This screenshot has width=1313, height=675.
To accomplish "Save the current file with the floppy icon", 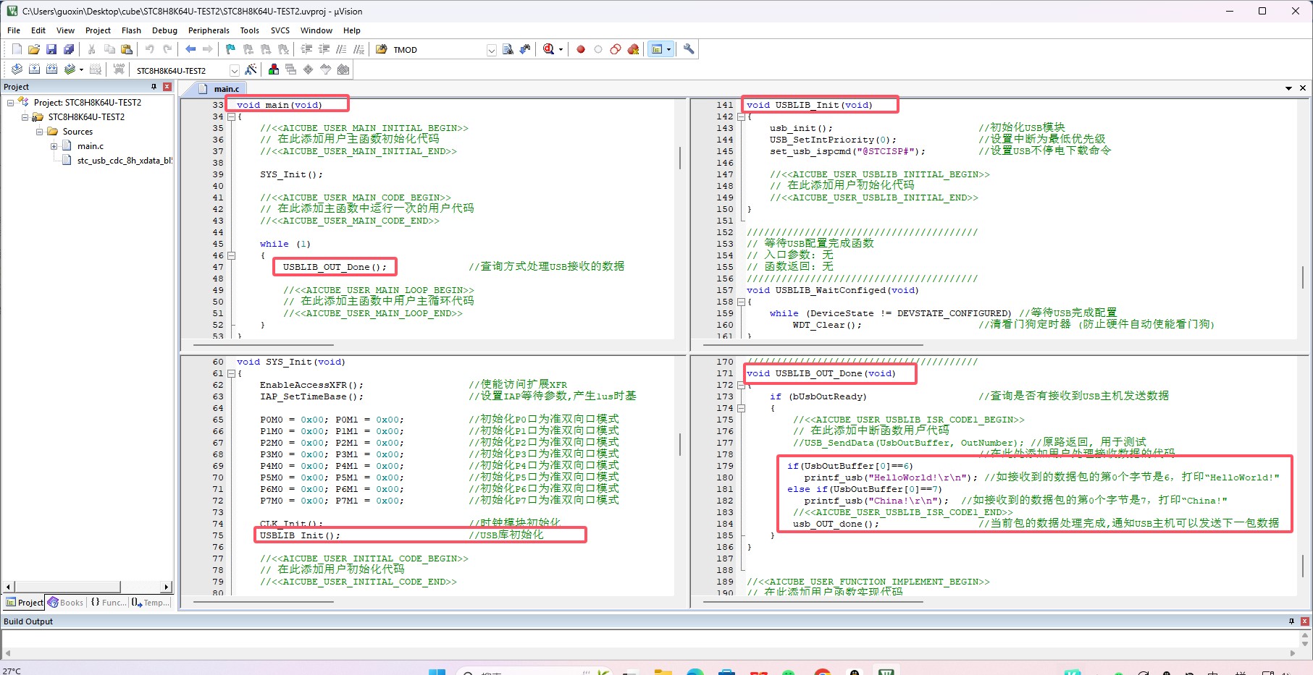I will [51, 49].
